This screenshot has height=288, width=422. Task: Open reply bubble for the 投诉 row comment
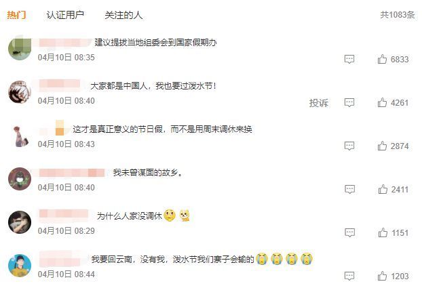click(x=349, y=102)
